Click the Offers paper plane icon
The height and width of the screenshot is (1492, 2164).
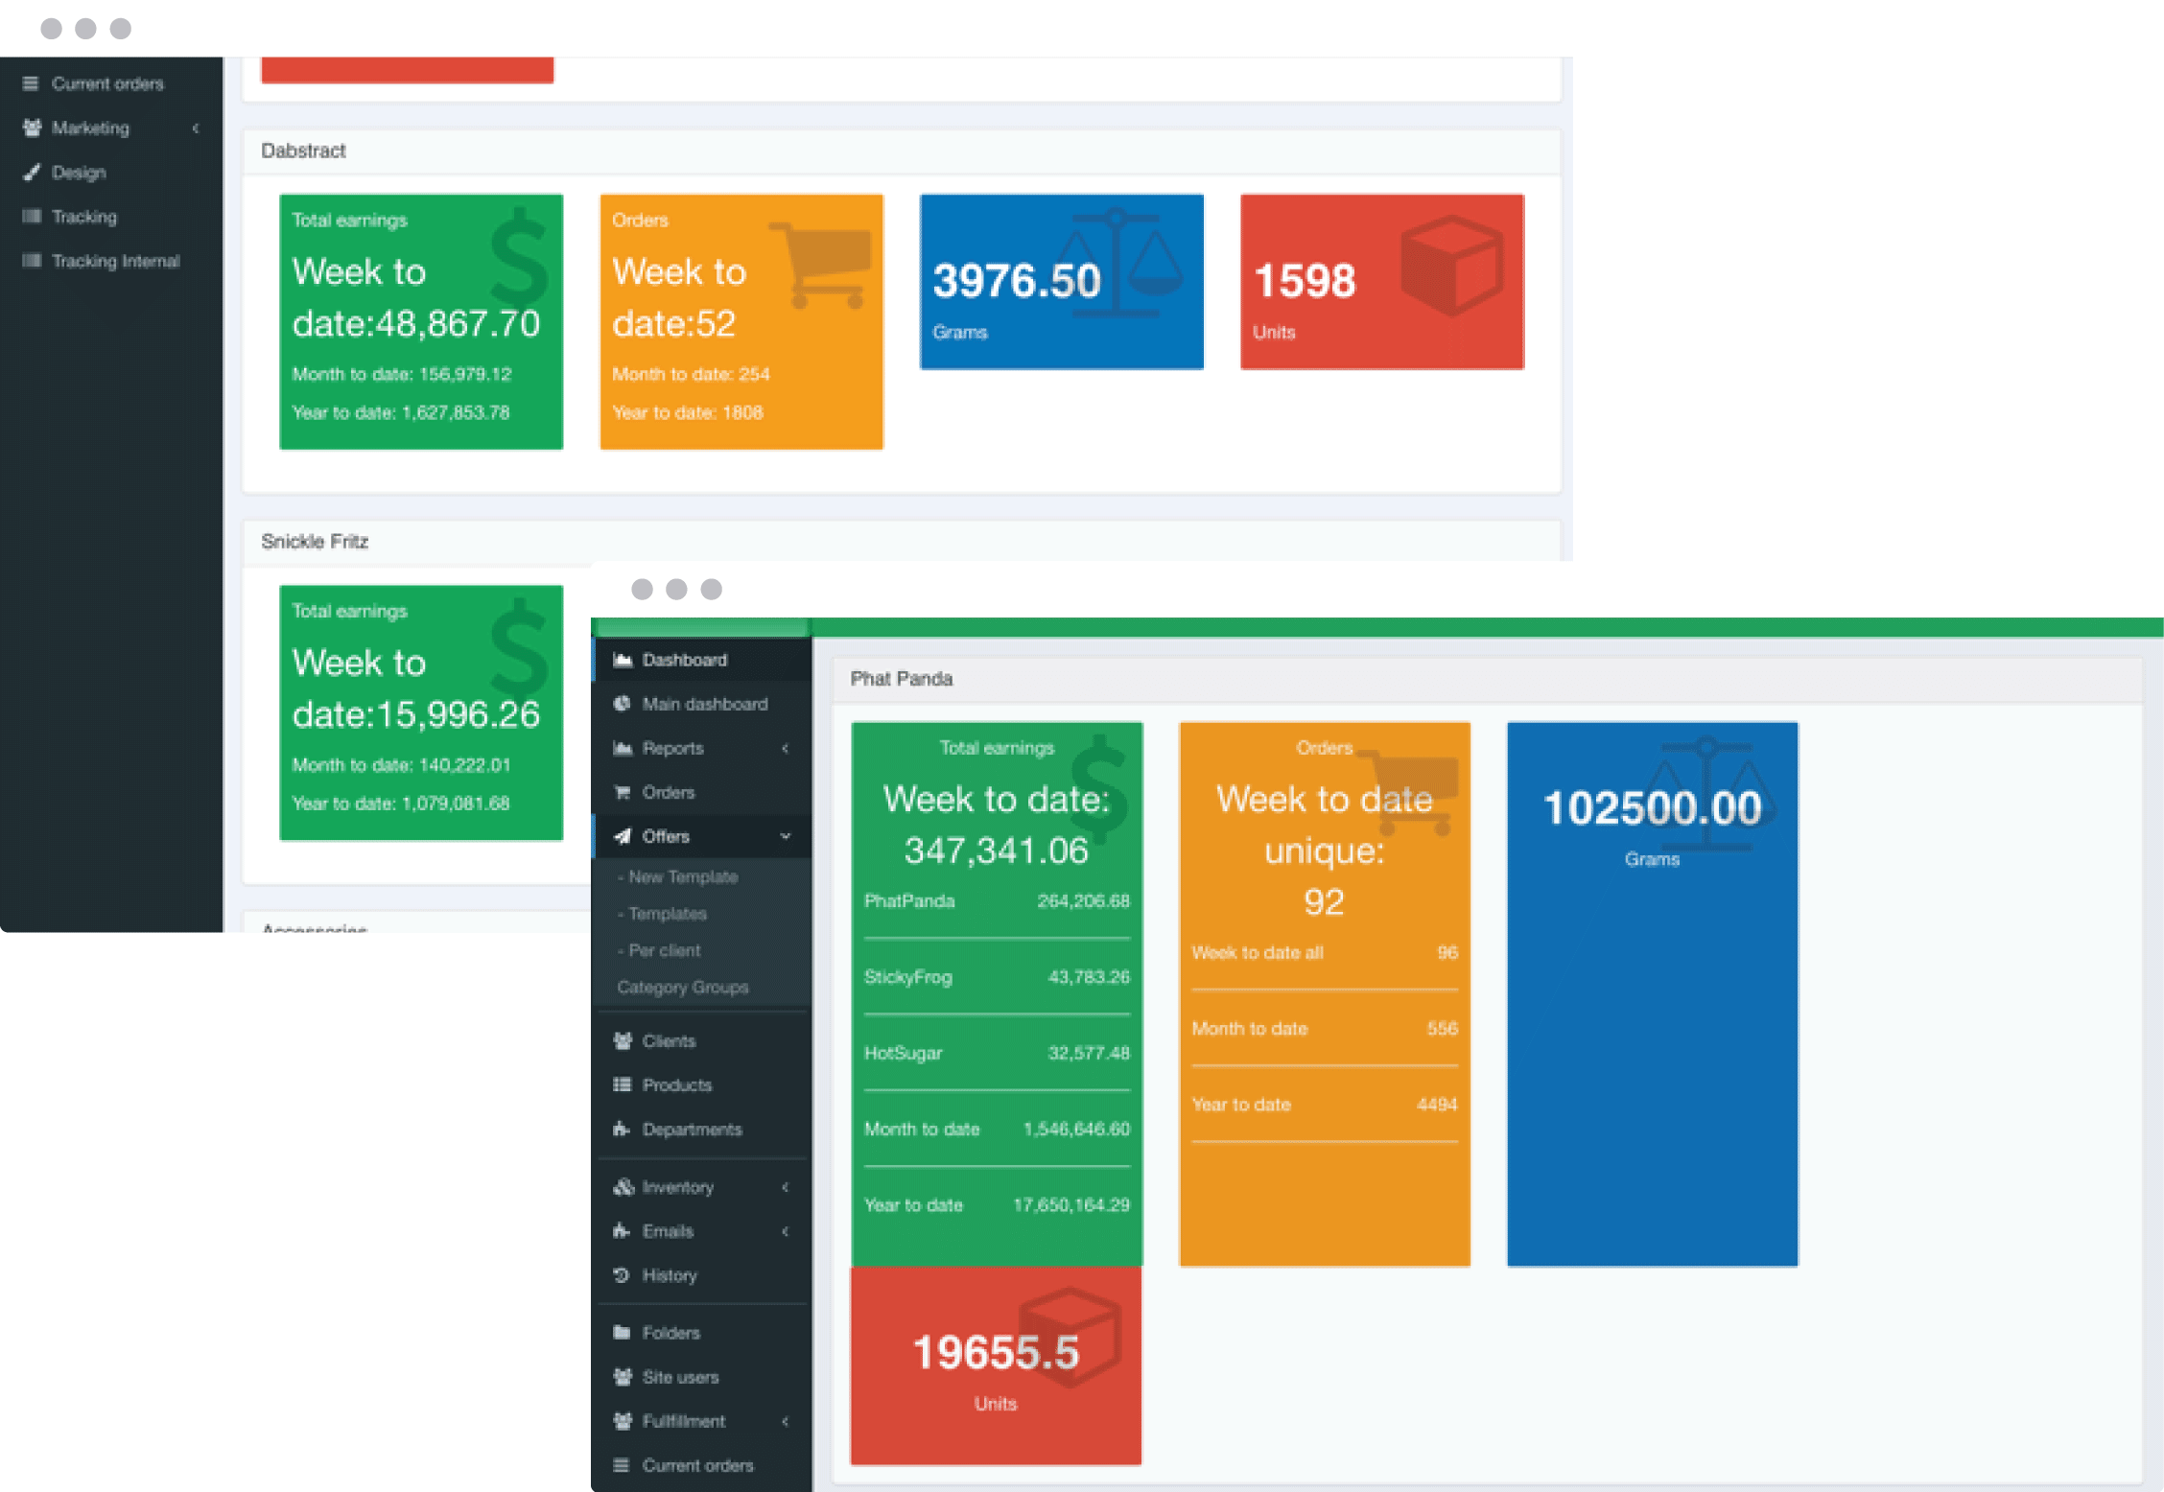[623, 836]
